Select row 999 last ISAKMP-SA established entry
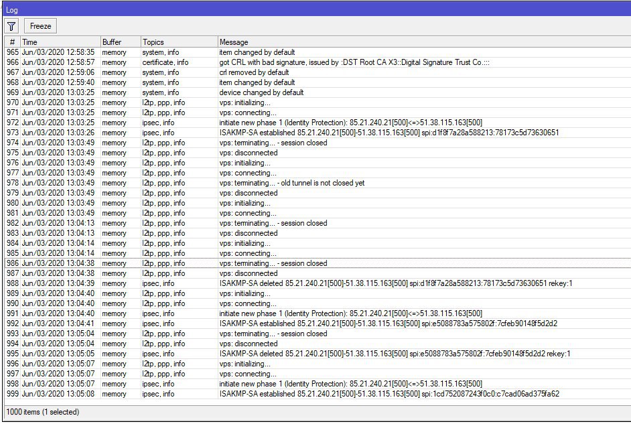Image resolution: width=631 pixels, height=426 pixels. click(318, 394)
